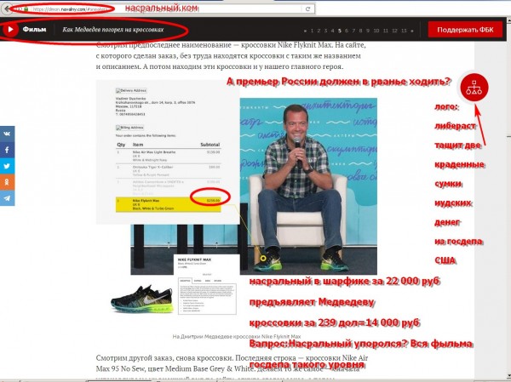511x382 pixels.
Task: Share page via Facebook icon
Action: [x=7, y=150]
